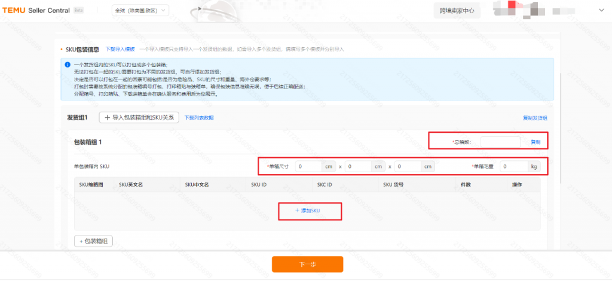Click the 总箱数 input field
Image resolution: width=612 pixels, height=281 pixels.
[500, 142]
